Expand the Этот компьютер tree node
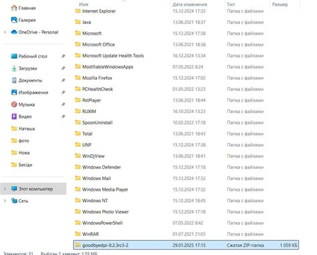 [5, 189]
